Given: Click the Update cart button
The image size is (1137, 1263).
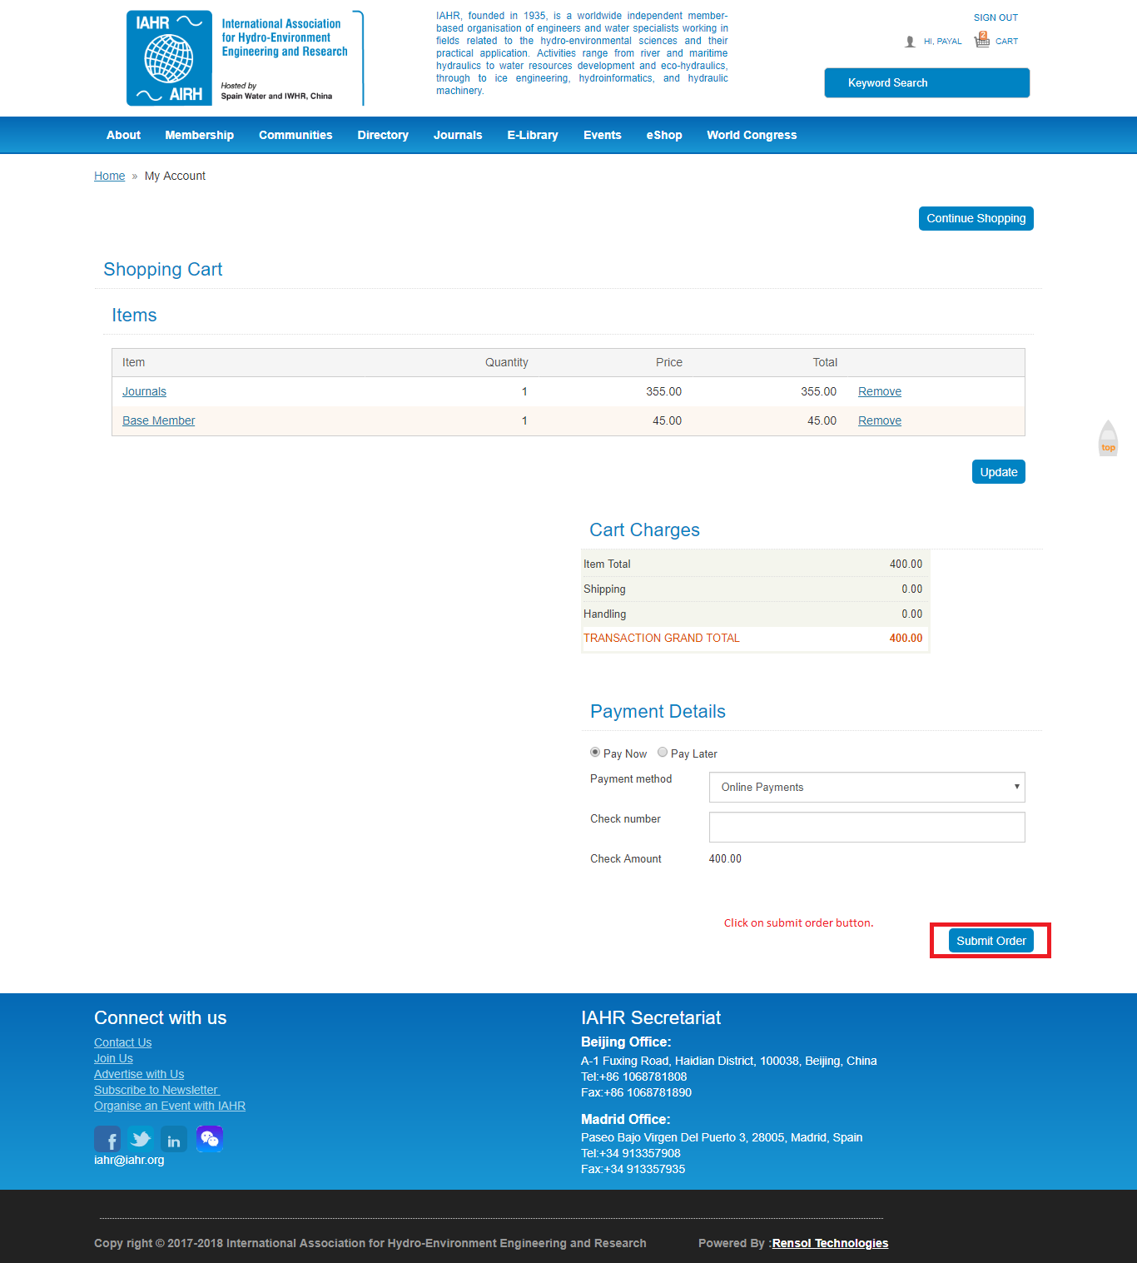Looking at the screenshot, I should click(x=998, y=472).
